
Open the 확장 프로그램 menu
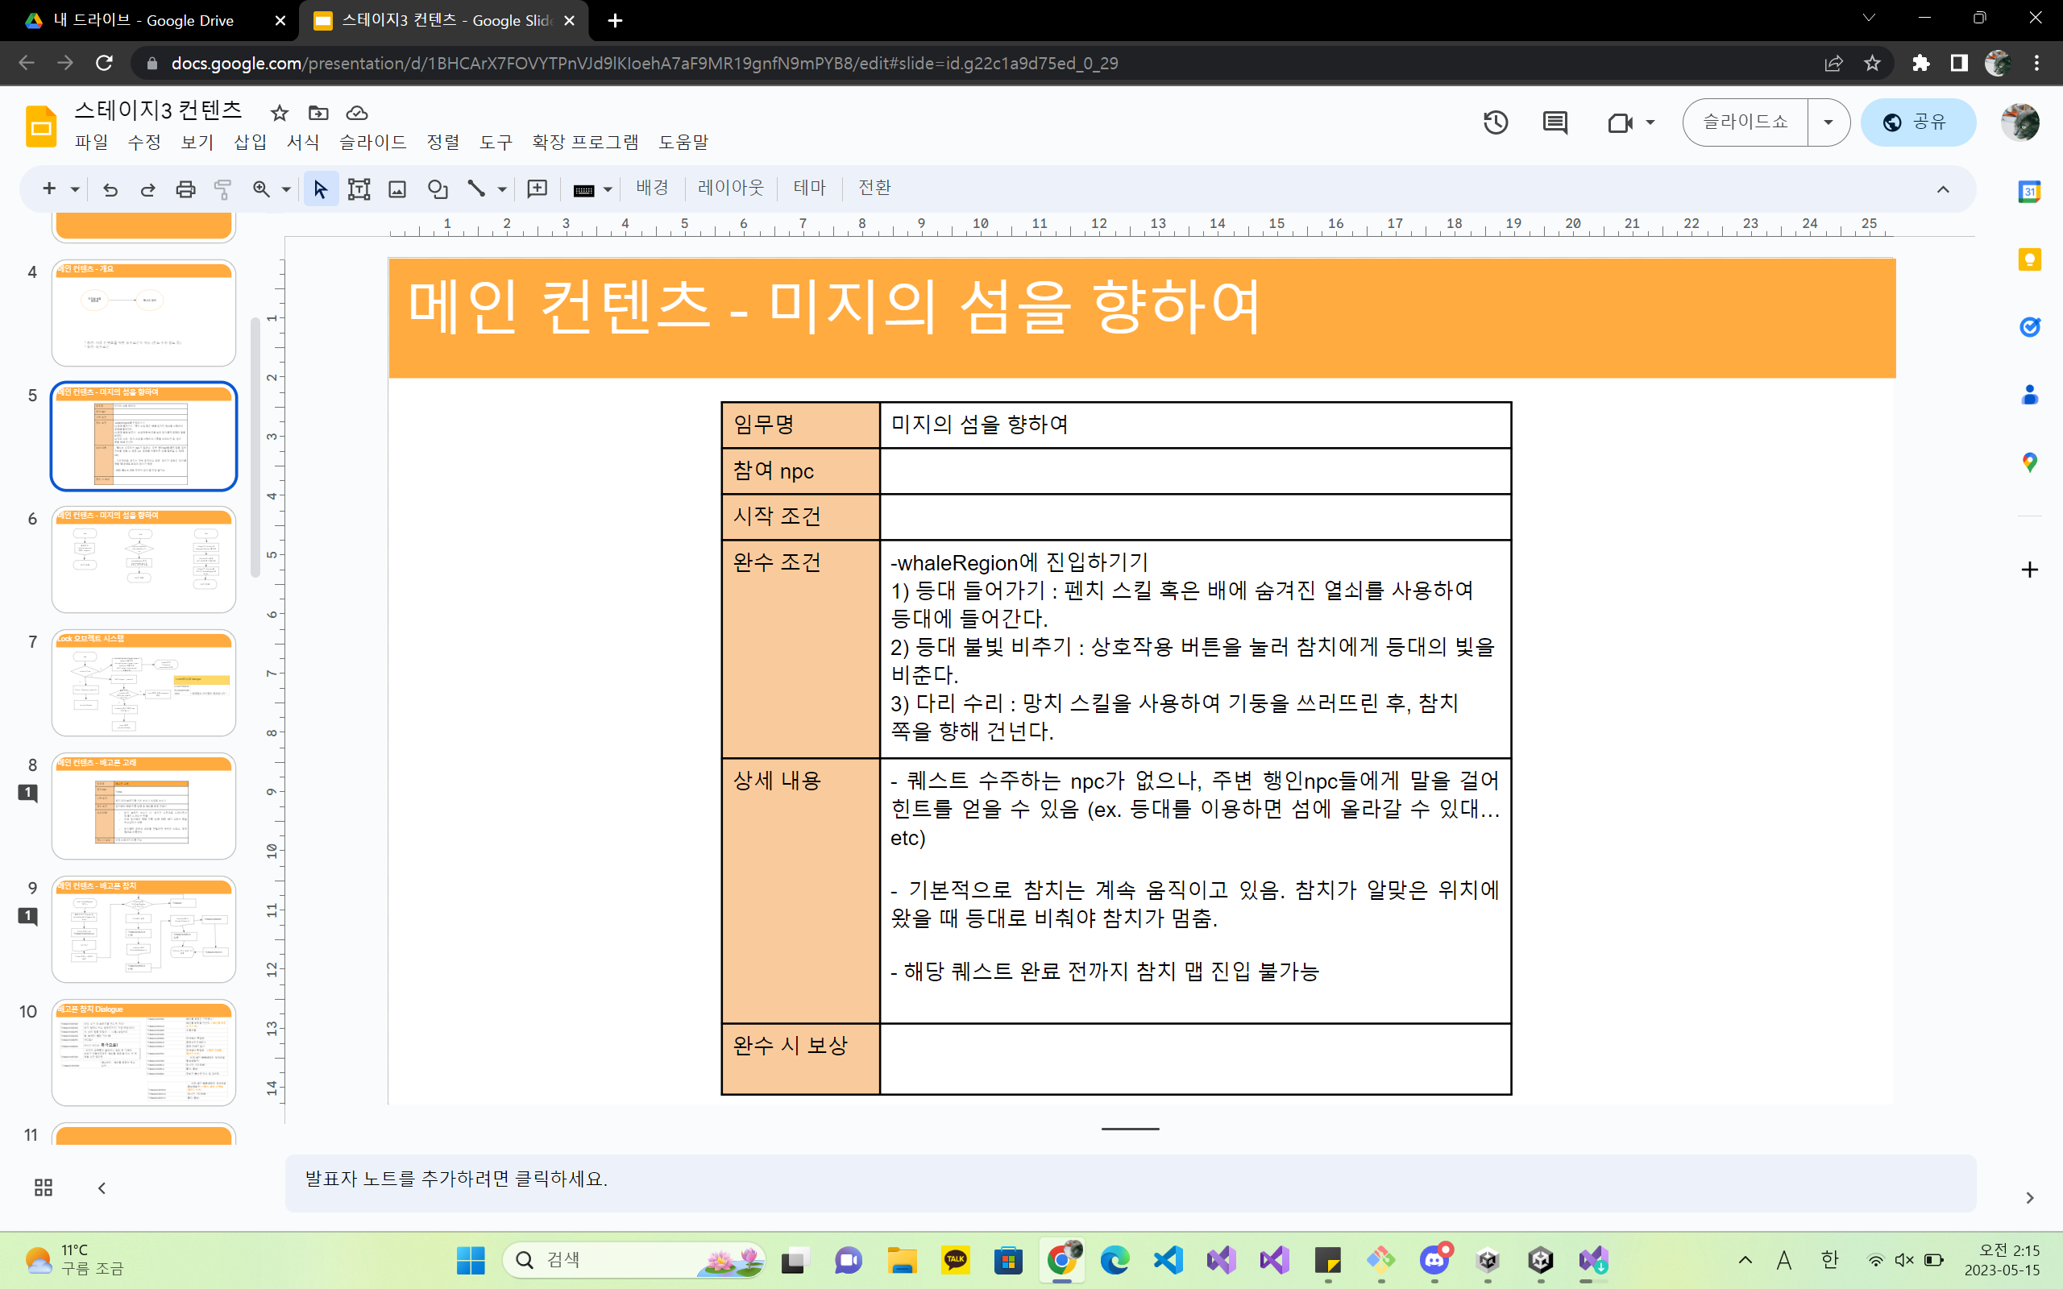585,143
